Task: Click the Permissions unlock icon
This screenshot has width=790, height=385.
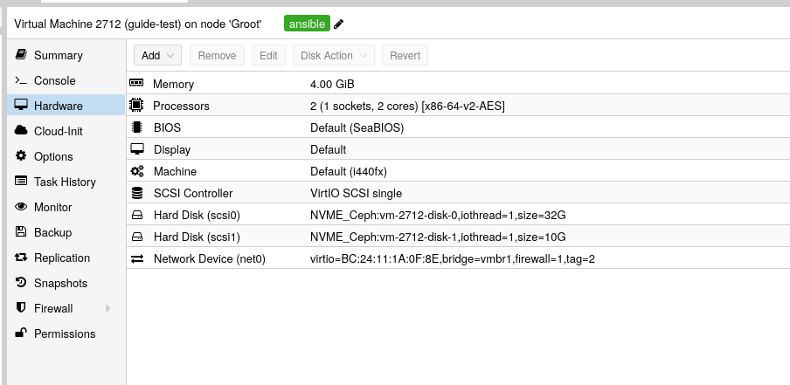Action: click(21, 333)
